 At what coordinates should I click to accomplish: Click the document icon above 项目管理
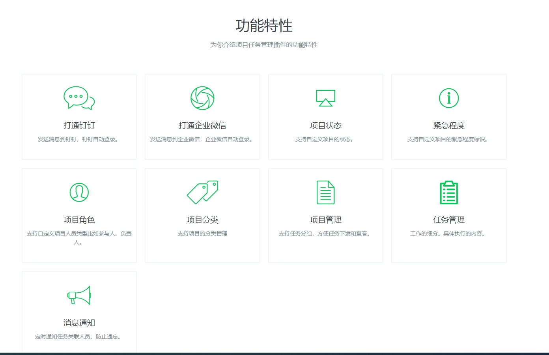[x=325, y=192]
